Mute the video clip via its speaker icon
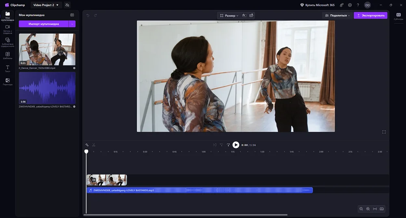Viewport: 406px width, 218px height. [93, 180]
